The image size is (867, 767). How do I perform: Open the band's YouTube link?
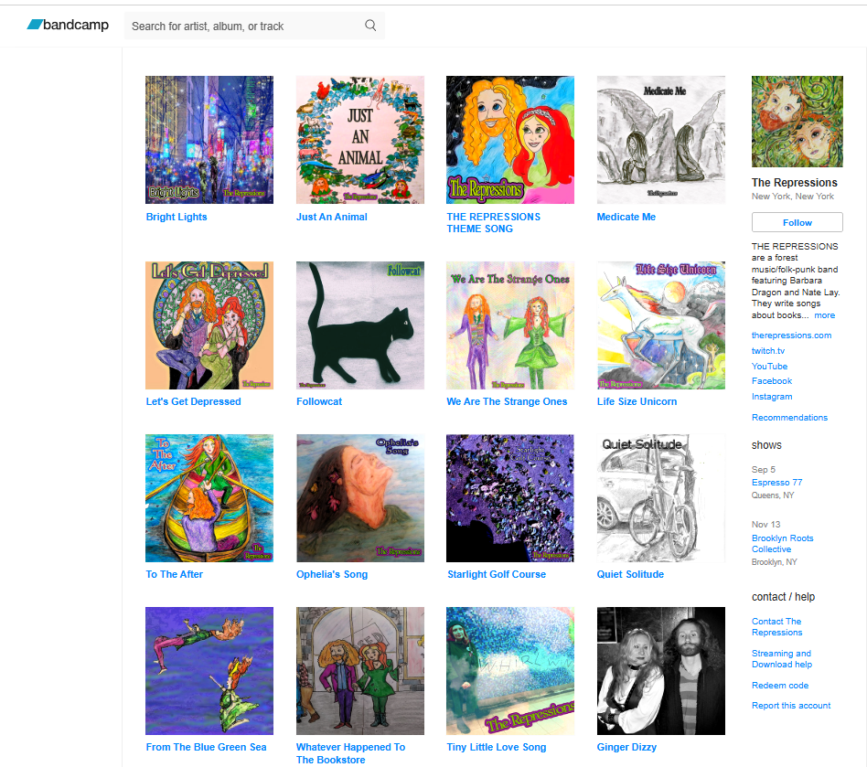769,367
